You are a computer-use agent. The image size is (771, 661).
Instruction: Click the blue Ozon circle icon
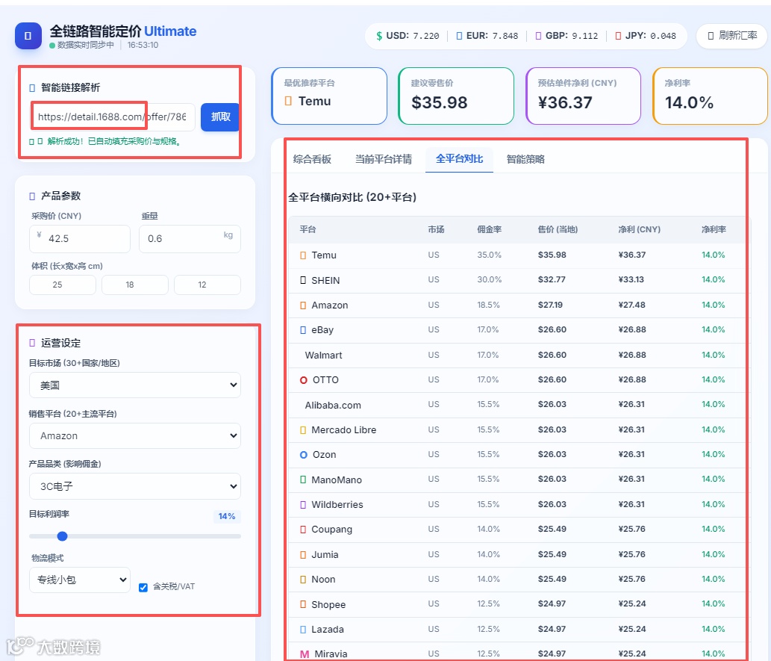(x=303, y=455)
